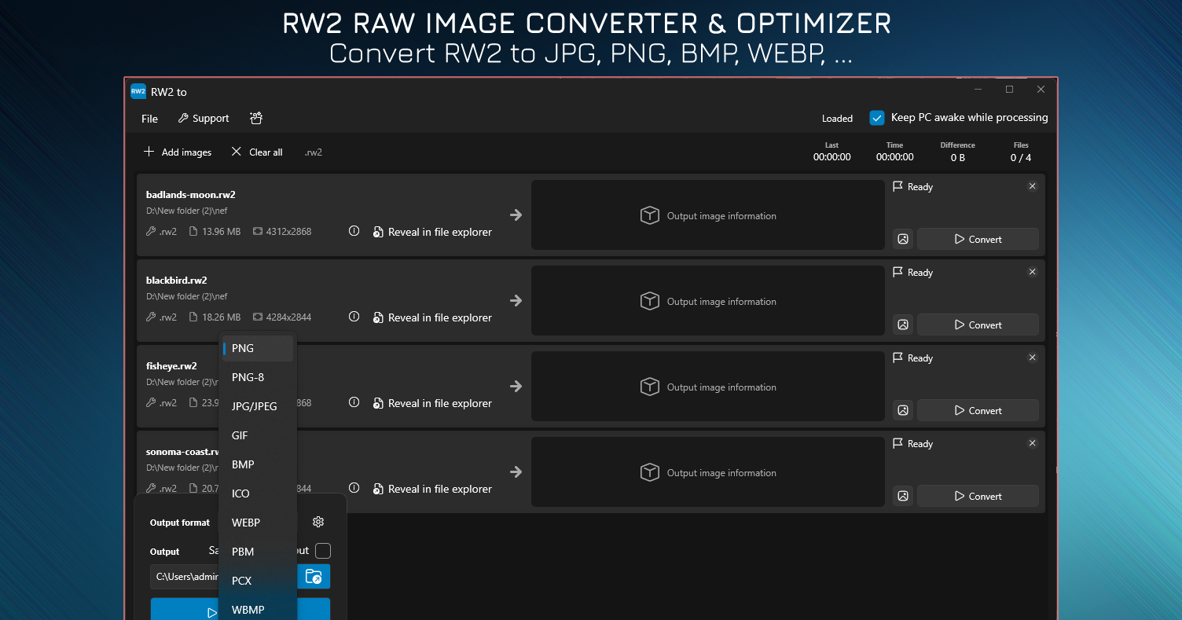This screenshot has height=620, width=1182.
Task: Click the gift box icon in the menu bar
Action: 255,118
